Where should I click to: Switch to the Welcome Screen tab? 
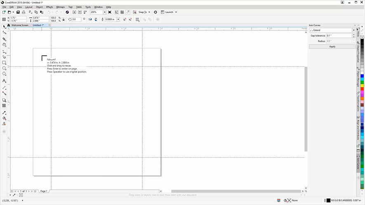click(19, 25)
